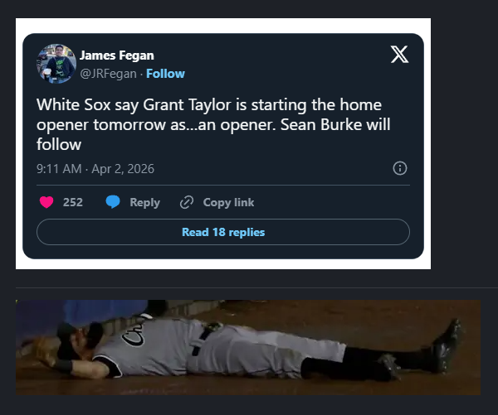Screen dimensions: 498x415
Task: Click the 252 likes count
Action: 73,202
